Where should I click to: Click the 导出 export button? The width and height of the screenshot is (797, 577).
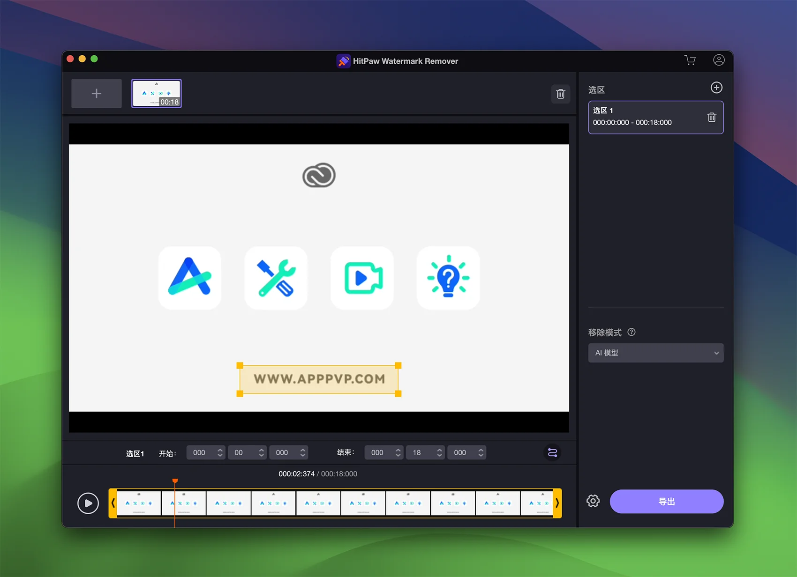667,502
